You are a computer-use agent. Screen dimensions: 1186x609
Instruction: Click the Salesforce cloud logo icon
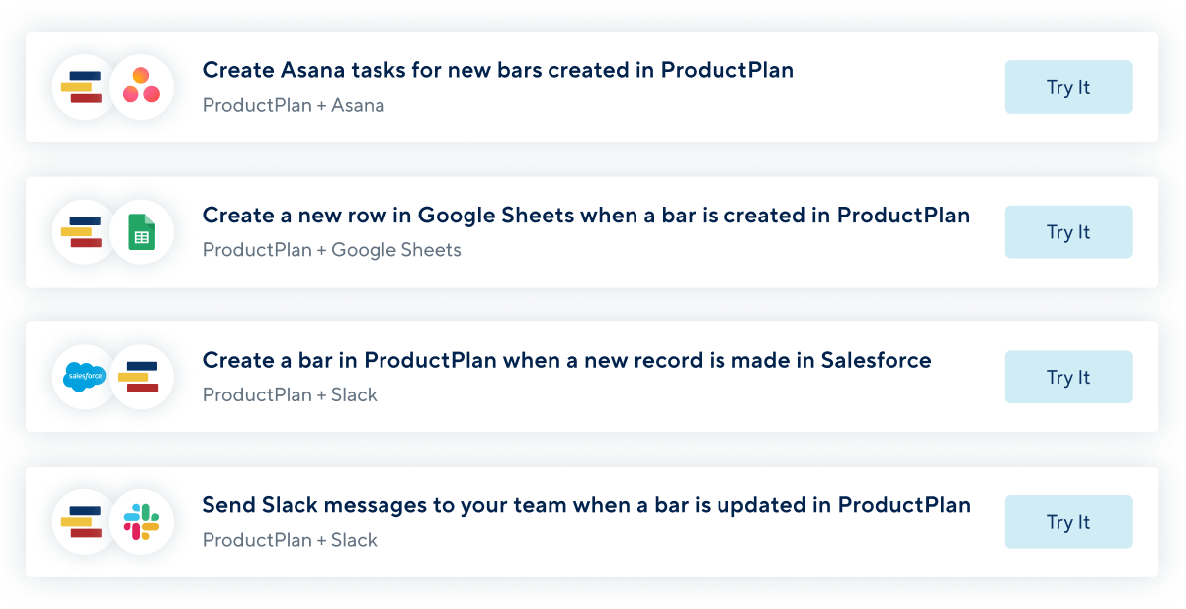point(83,377)
